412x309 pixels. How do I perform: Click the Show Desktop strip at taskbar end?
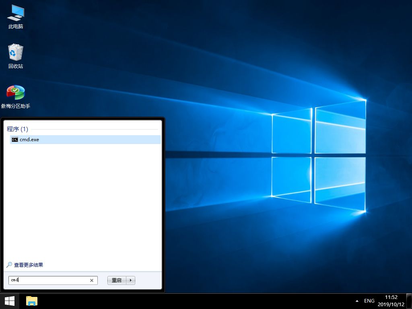pyautogui.click(x=409, y=301)
